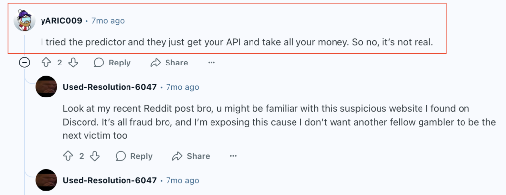Open yARIC009's avatar profile
Image resolution: width=506 pixels, height=195 pixels.
click(x=25, y=21)
